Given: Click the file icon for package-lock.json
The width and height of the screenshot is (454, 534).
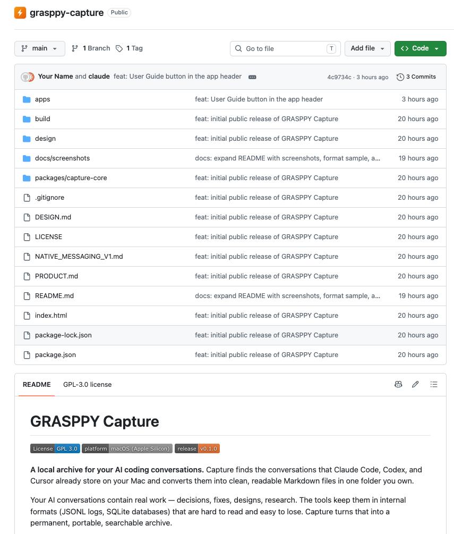Looking at the screenshot, I should 27,335.
